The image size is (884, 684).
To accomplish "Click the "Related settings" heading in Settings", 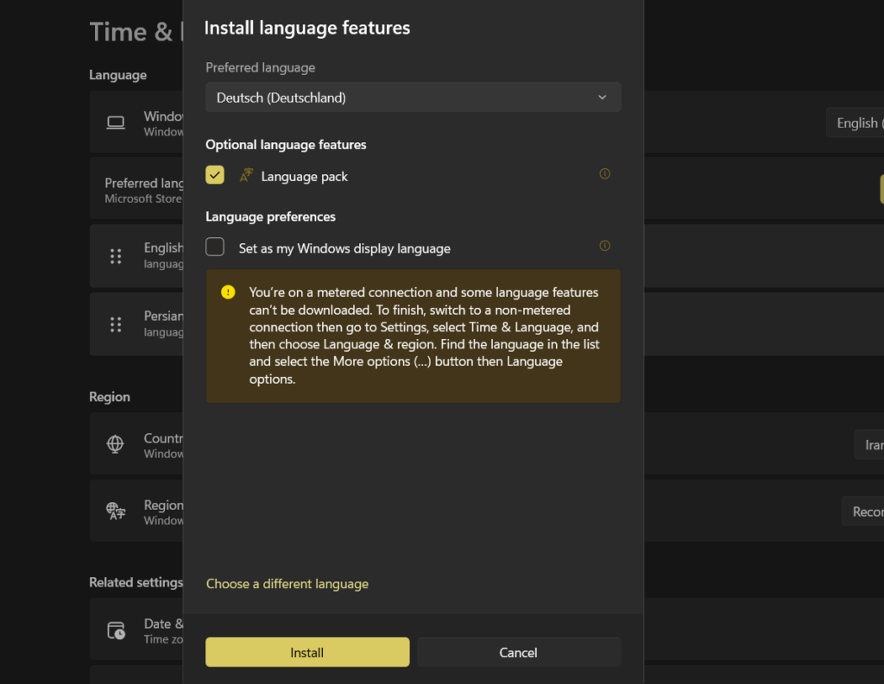I will pos(136,582).
